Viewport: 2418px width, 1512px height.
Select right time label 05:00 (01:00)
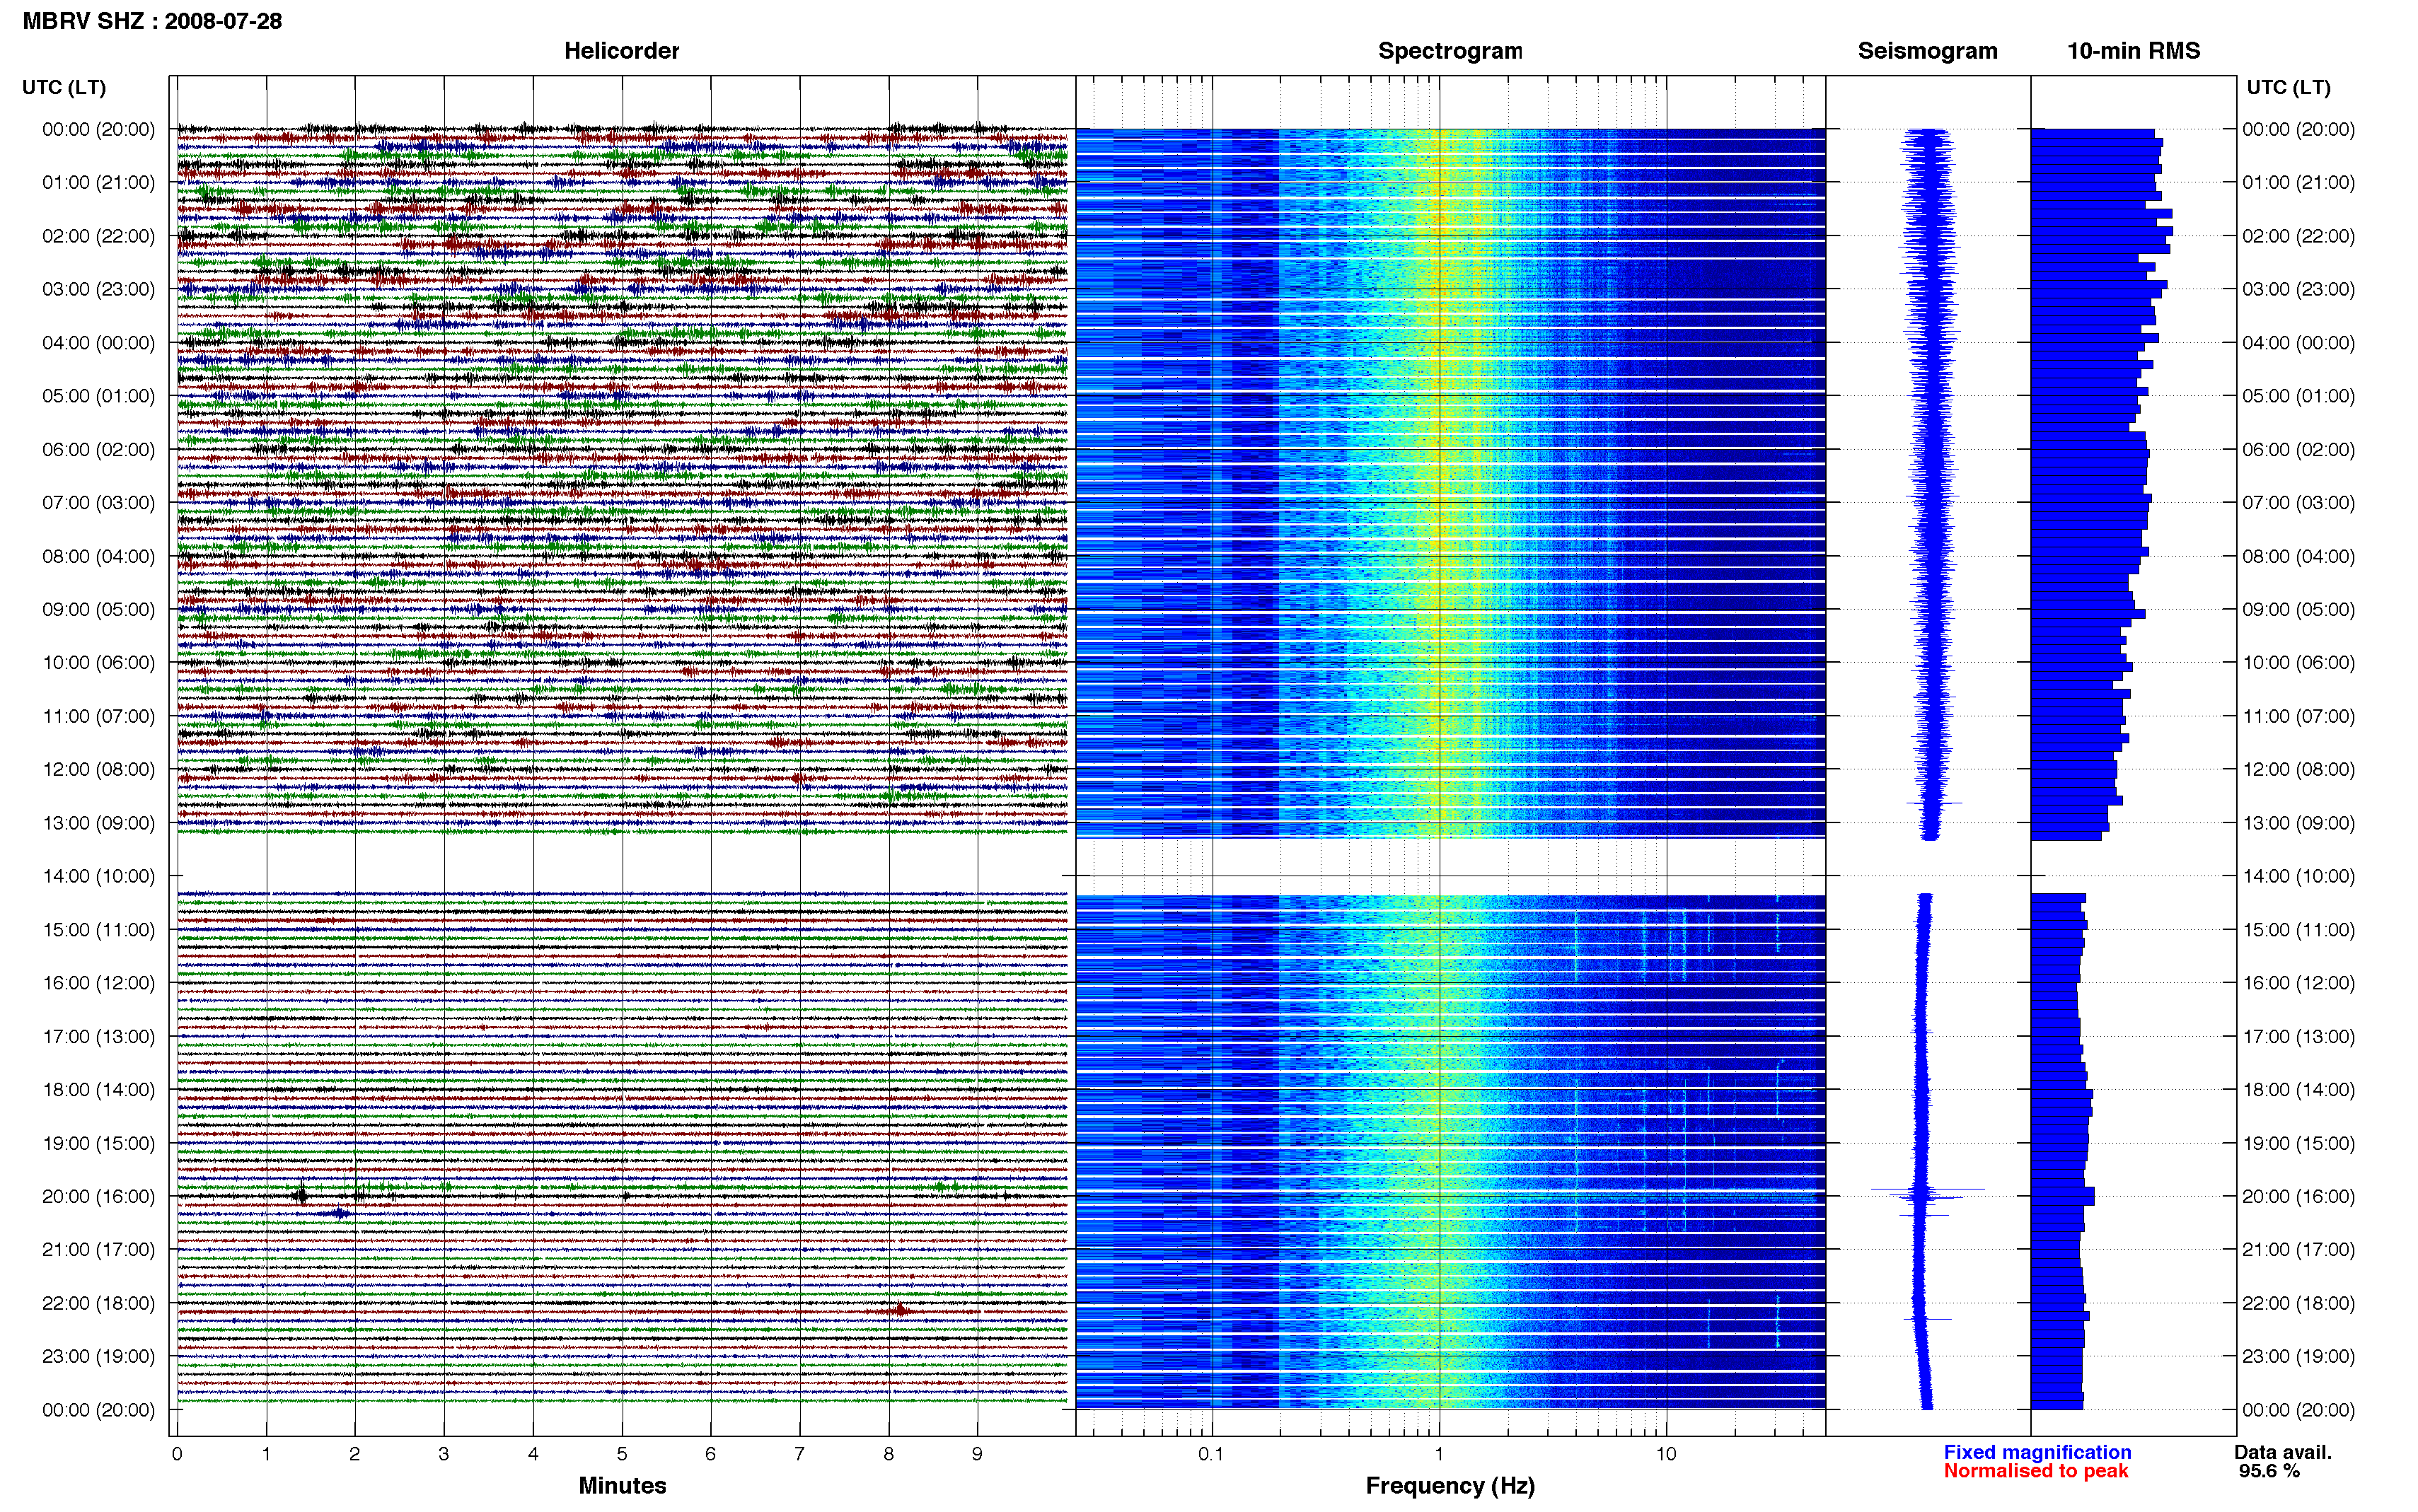(2298, 396)
